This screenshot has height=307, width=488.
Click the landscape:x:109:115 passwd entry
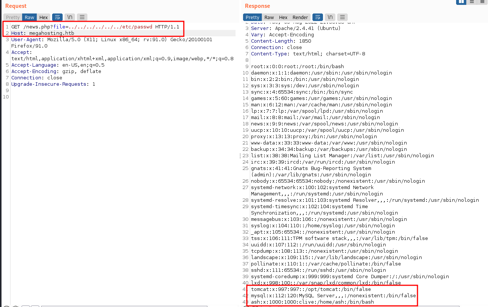click(x=336, y=258)
